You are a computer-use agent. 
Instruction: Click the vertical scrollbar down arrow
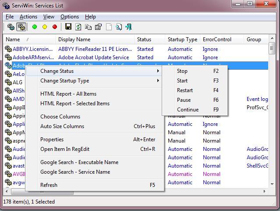coord(272,184)
